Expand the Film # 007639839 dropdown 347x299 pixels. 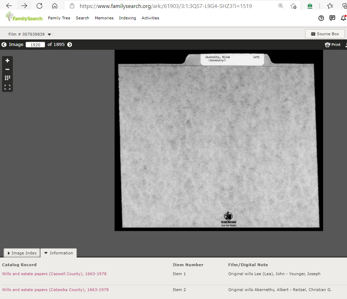click(50, 35)
